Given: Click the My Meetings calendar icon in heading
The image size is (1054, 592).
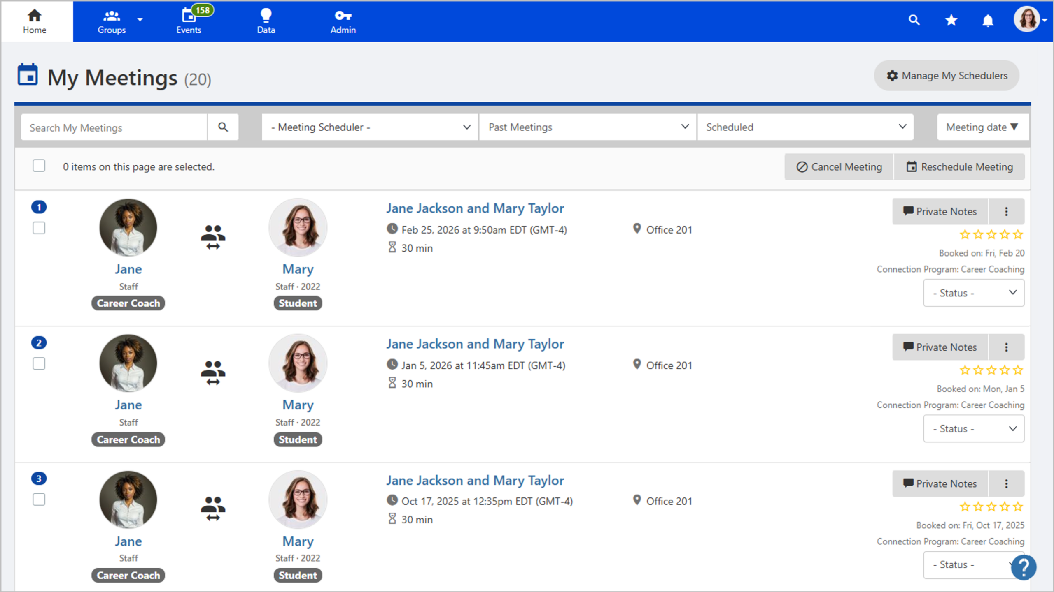Looking at the screenshot, I should coord(28,75).
